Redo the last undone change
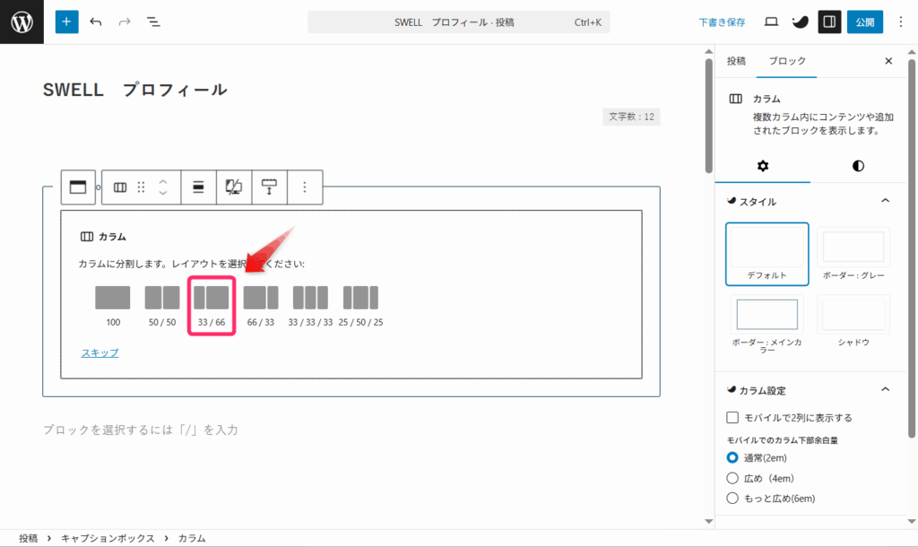Image resolution: width=918 pixels, height=547 pixels. point(124,22)
